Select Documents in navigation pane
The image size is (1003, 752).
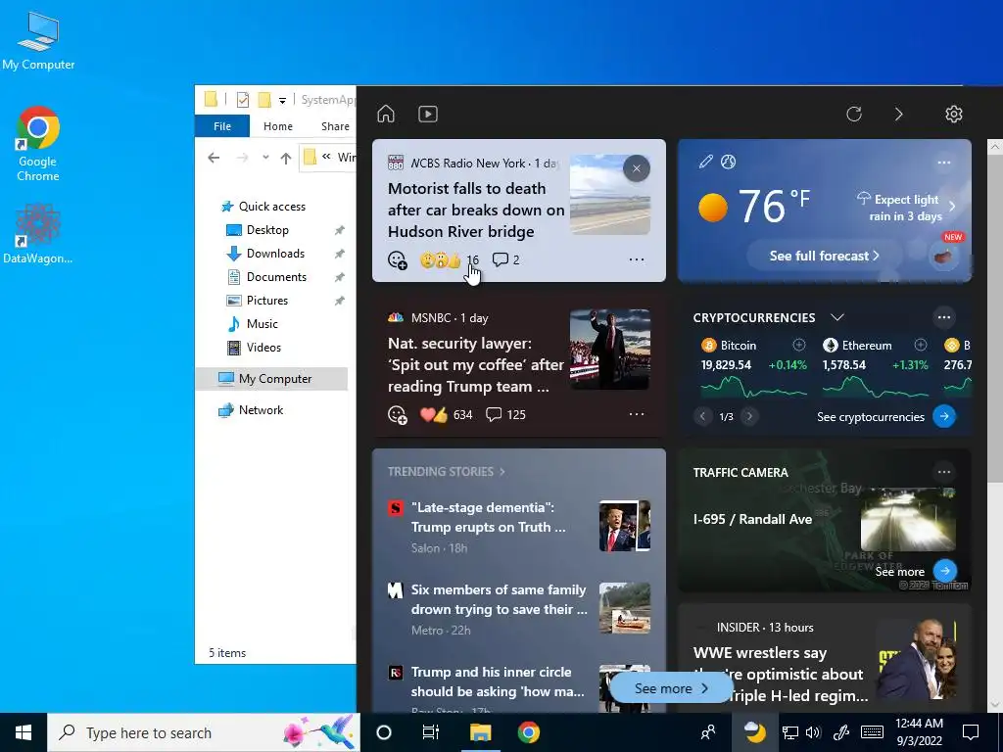tap(276, 277)
